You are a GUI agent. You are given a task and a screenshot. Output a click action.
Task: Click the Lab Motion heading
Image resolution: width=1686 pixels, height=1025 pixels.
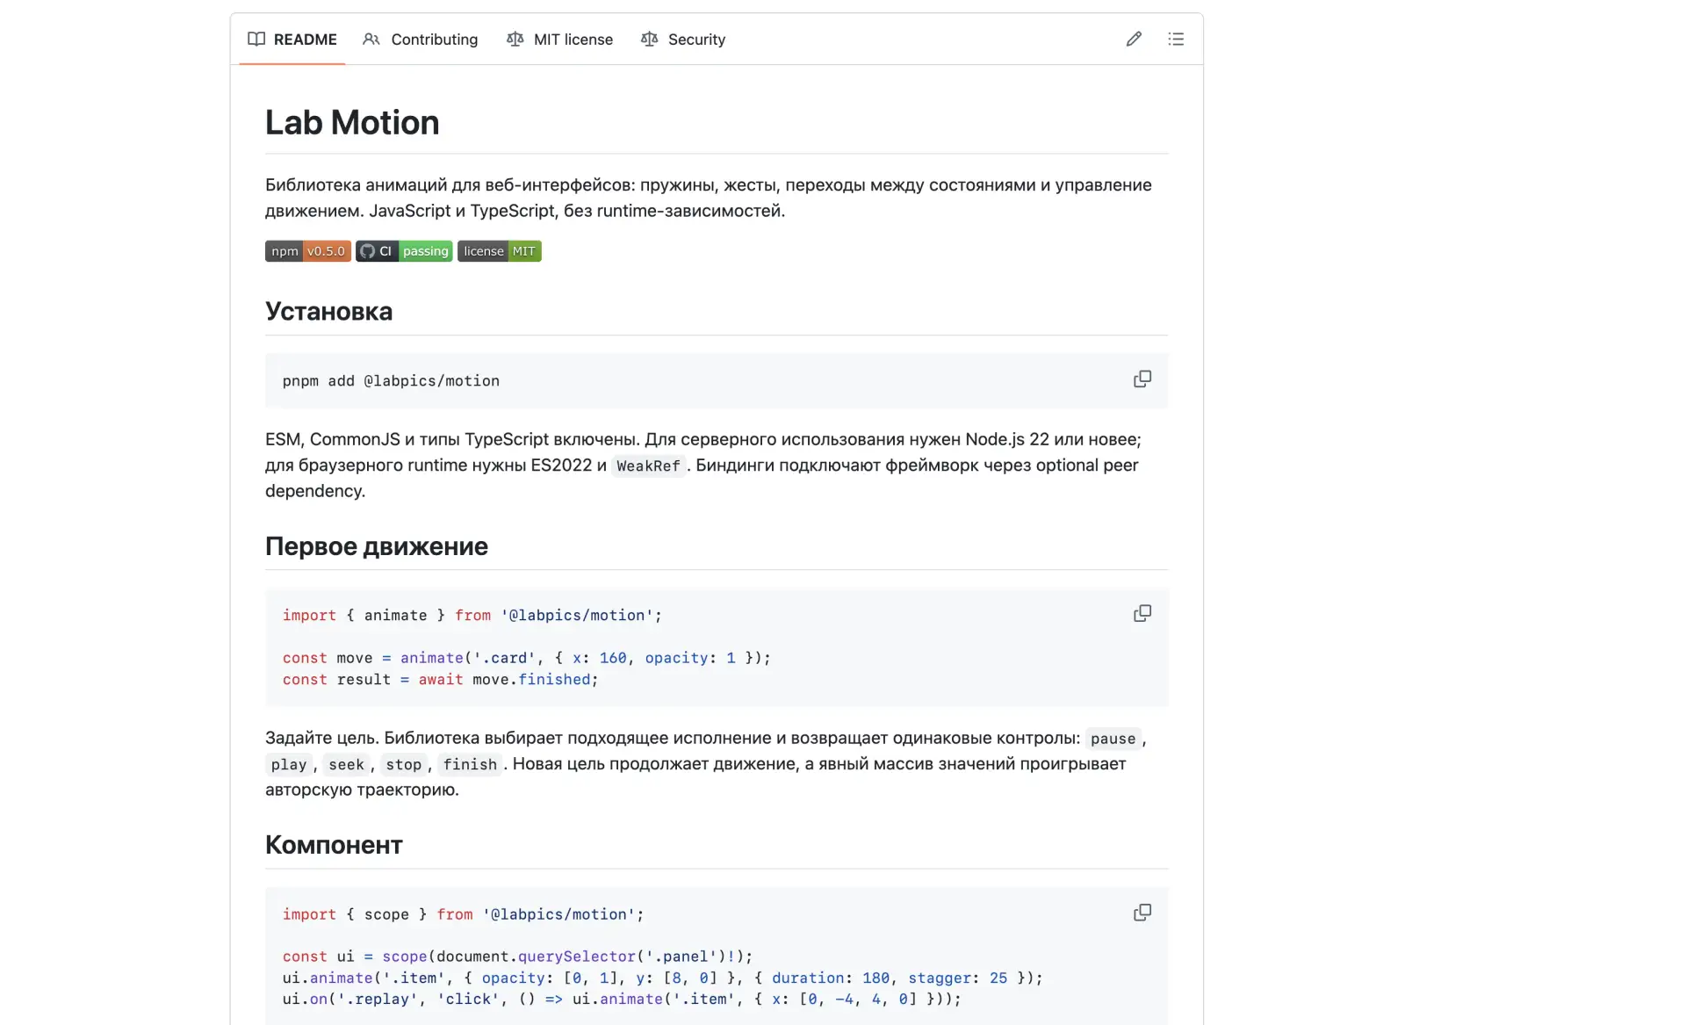tap(352, 123)
